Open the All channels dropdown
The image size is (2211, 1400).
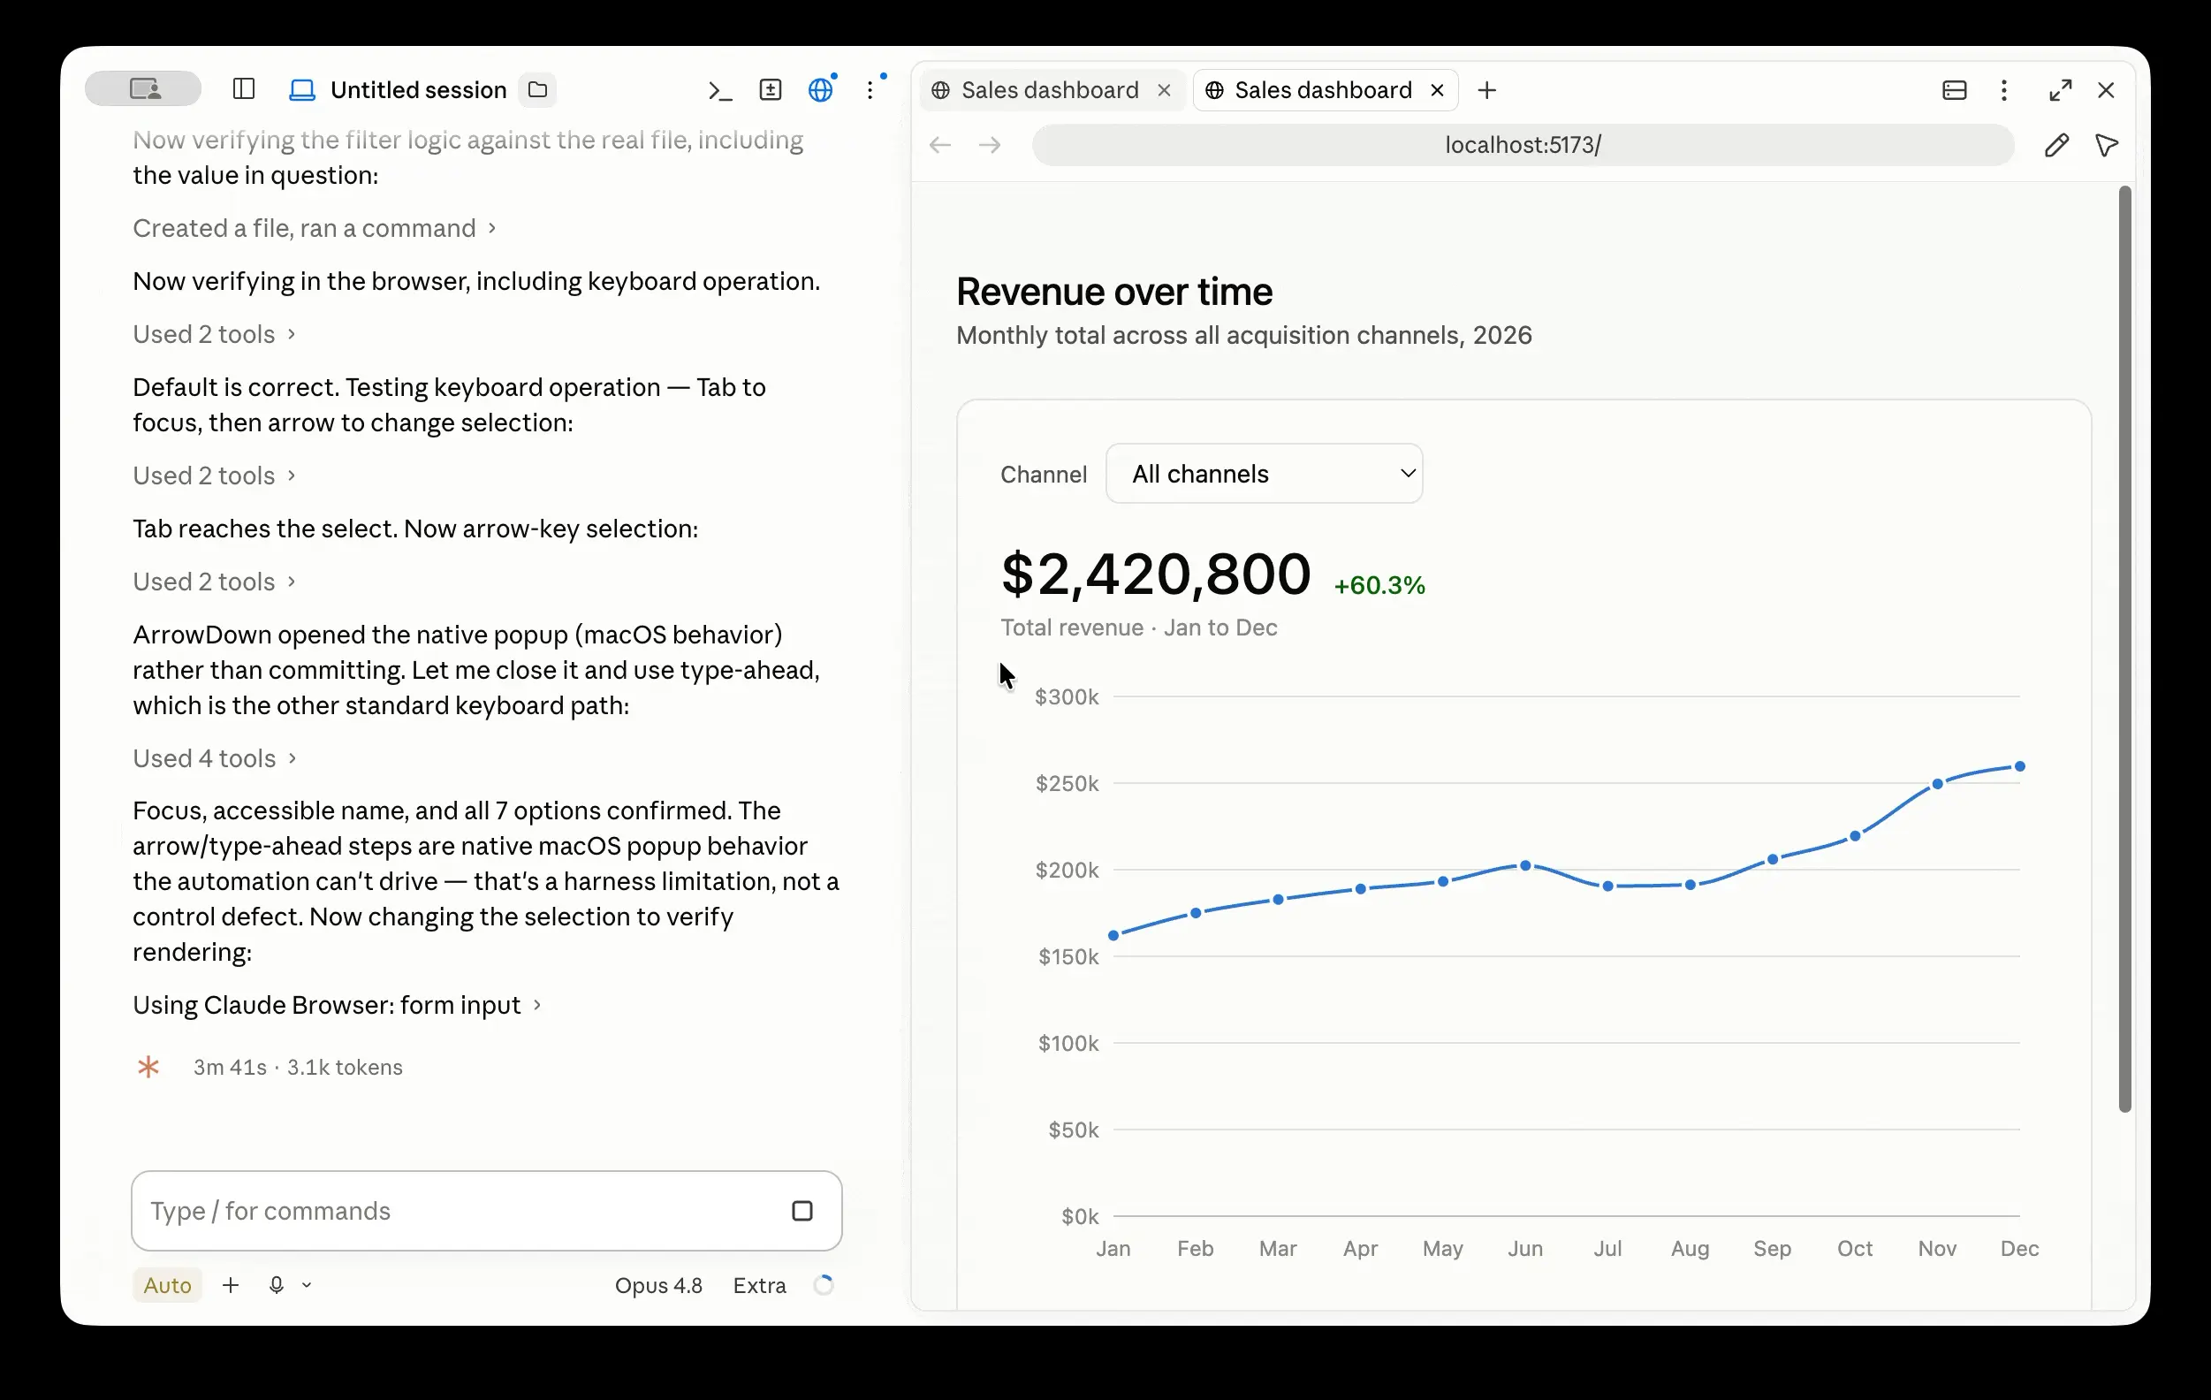1265,474
